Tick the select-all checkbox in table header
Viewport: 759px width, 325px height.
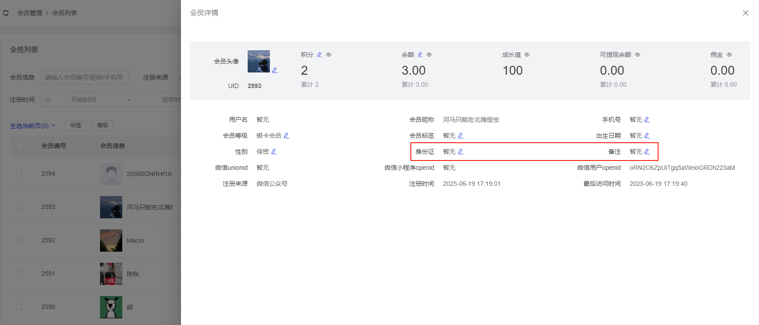point(19,146)
